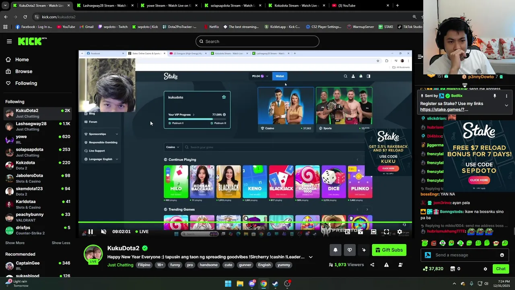Image resolution: width=515 pixels, height=290 pixels.
Task: Open the Netflix bookmark
Action: point(211,27)
